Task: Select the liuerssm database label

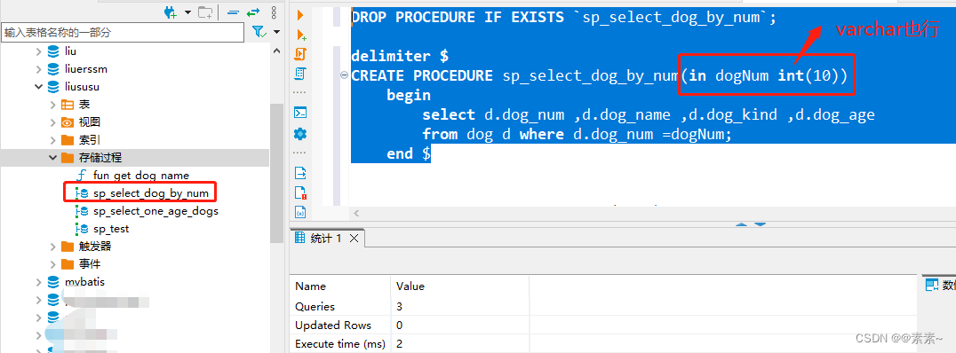Action: 86,69
